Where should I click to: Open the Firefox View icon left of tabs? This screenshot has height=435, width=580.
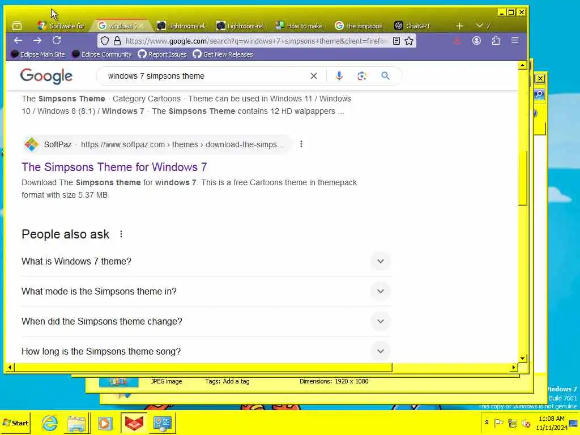(17, 26)
